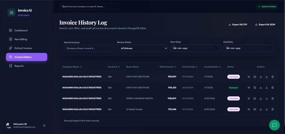
Task: Click the amount '₹59,097'
Action: click(x=172, y=77)
